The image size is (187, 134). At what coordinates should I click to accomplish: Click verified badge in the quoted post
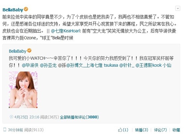pyautogui.click(x=29, y=51)
